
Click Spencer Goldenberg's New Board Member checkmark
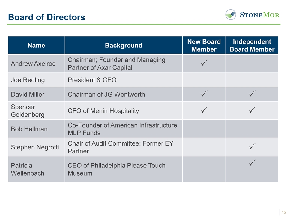point(204,111)
